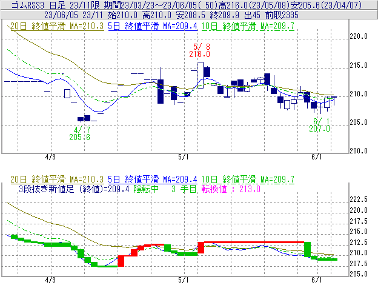Click the upper chart 210.0 axis label

(359, 94)
